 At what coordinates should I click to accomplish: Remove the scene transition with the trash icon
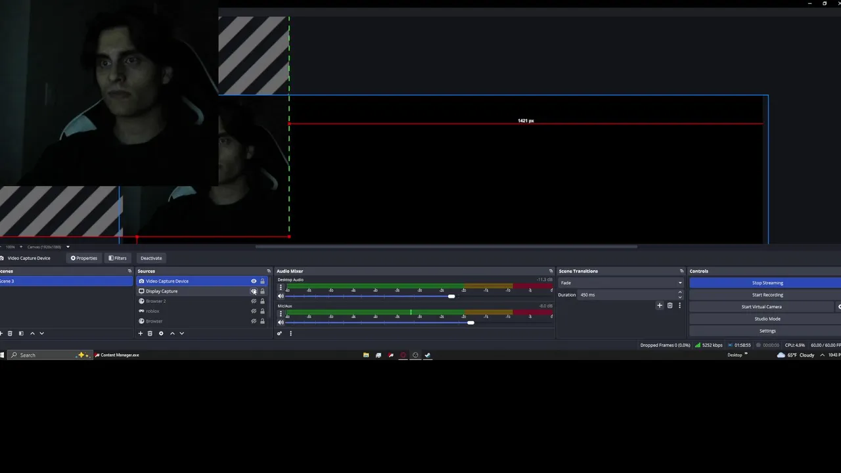coord(670,305)
